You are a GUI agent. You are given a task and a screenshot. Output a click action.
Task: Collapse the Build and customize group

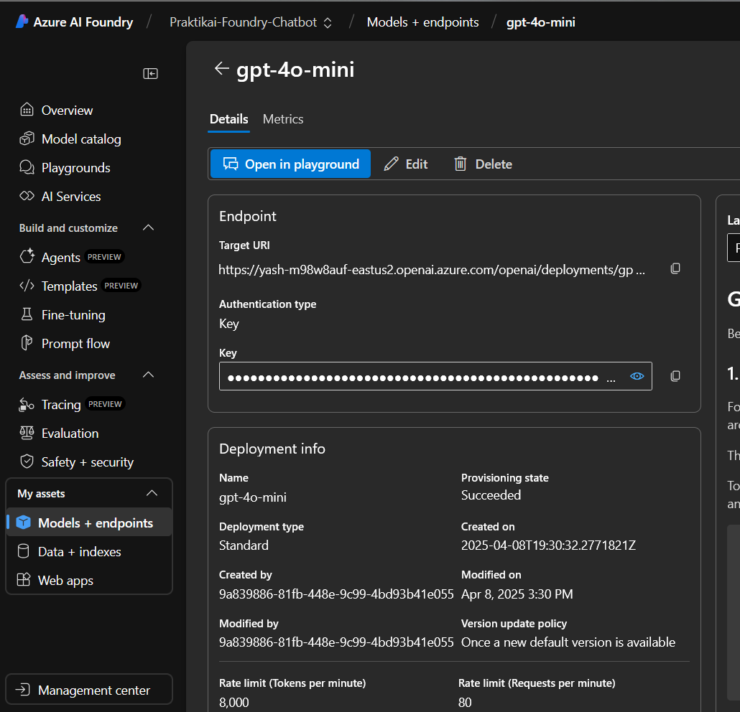click(148, 228)
